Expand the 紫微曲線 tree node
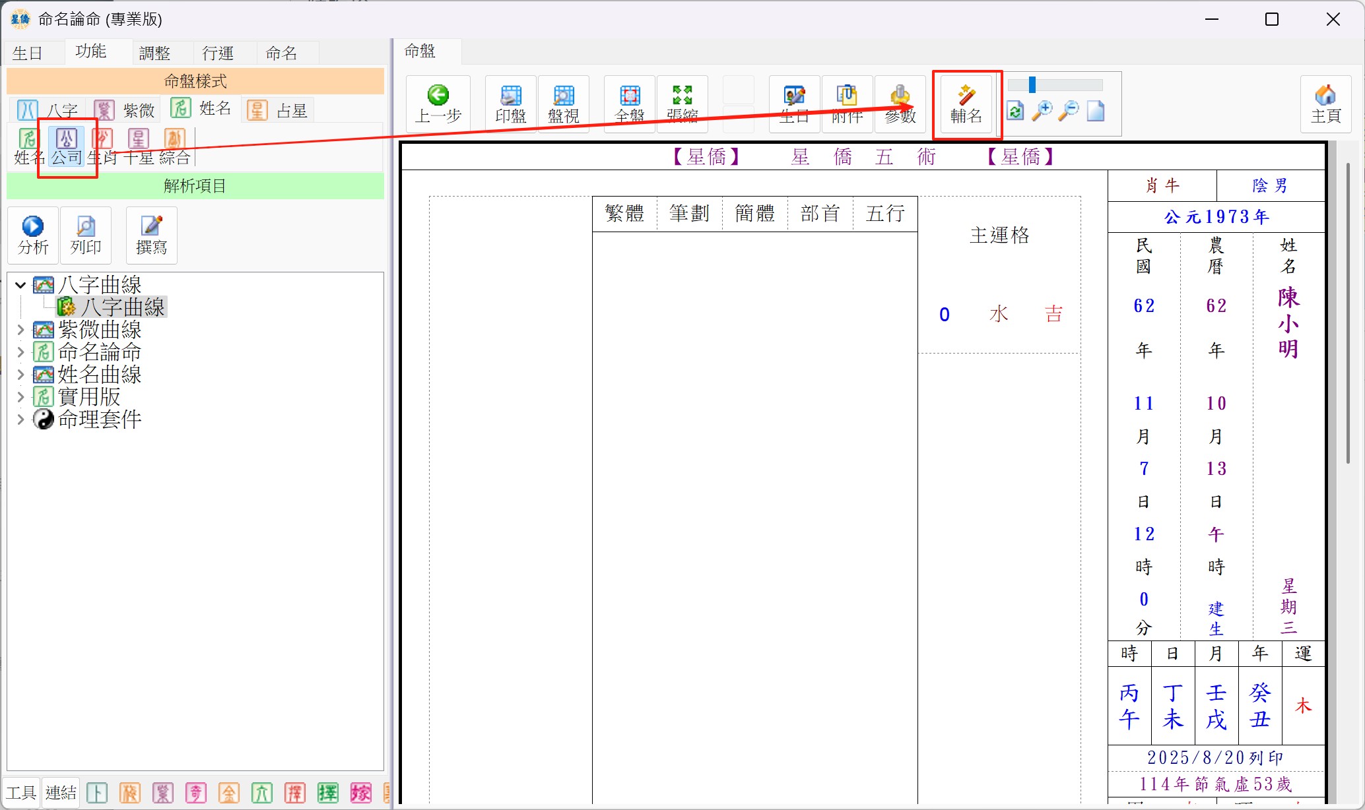The image size is (1365, 810). click(20, 330)
